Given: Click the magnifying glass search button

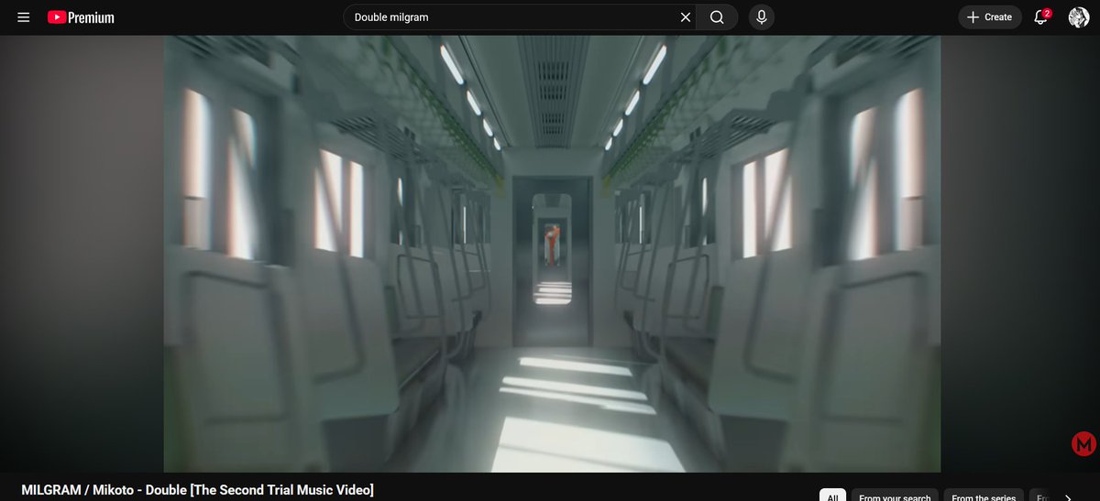Looking at the screenshot, I should tap(717, 17).
